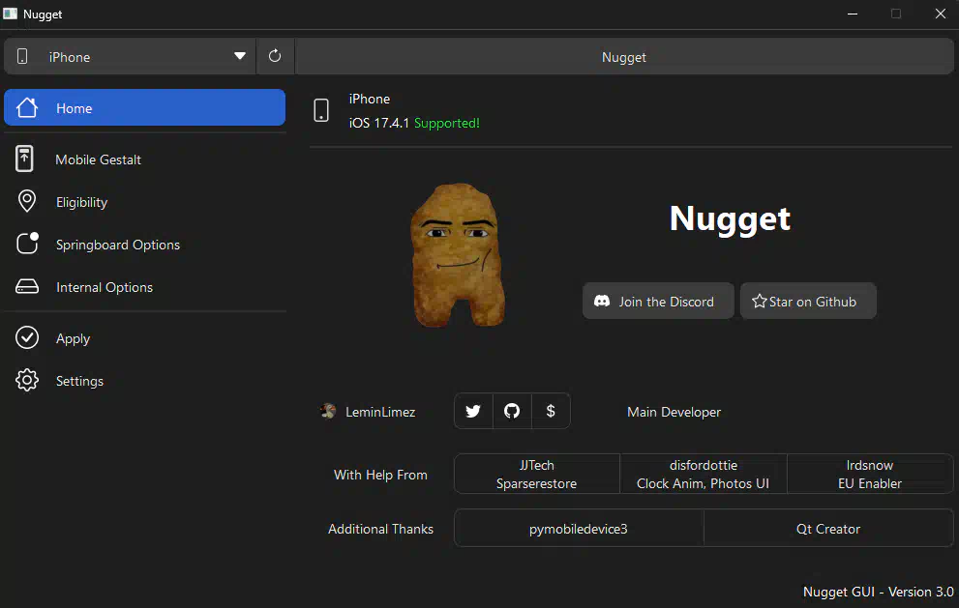Image resolution: width=959 pixels, height=608 pixels.
Task: Click the Nugget title bar button
Action: tap(624, 57)
